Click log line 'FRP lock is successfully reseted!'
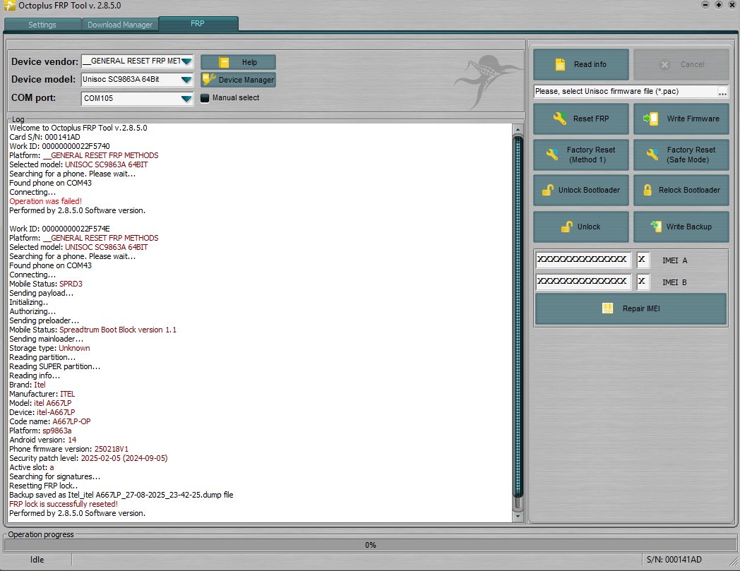The width and height of the screenshot is (740, 571). click(64, 504)
